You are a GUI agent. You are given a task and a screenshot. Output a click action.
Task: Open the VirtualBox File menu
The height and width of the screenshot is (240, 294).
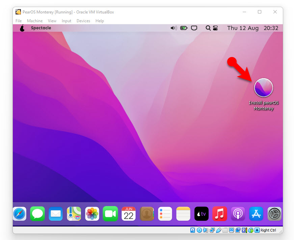pyautogui.click(x=19, y=21)
